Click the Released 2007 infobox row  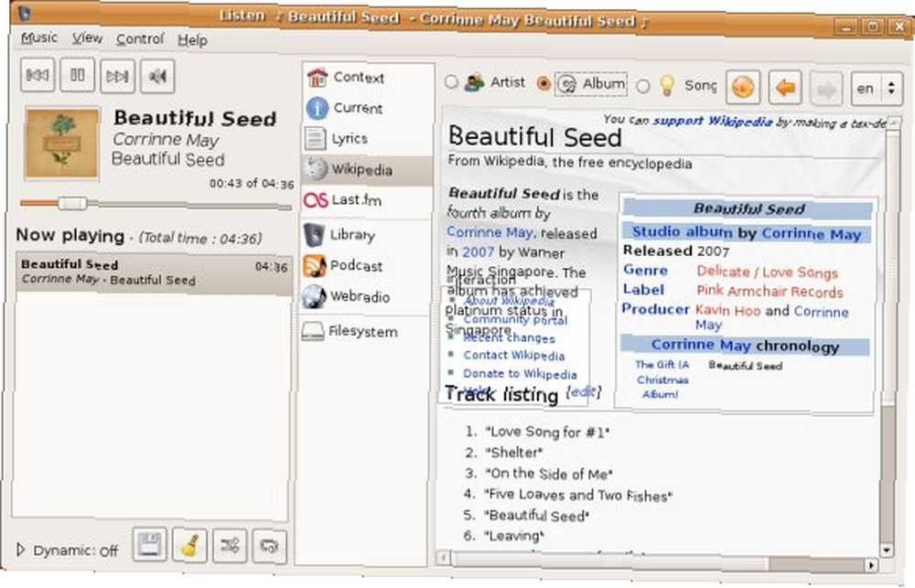pyautogui.click(x=676, y=251)
